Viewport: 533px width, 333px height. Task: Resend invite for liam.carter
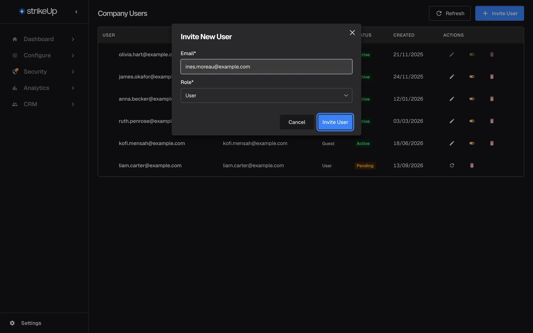point(452,165)
